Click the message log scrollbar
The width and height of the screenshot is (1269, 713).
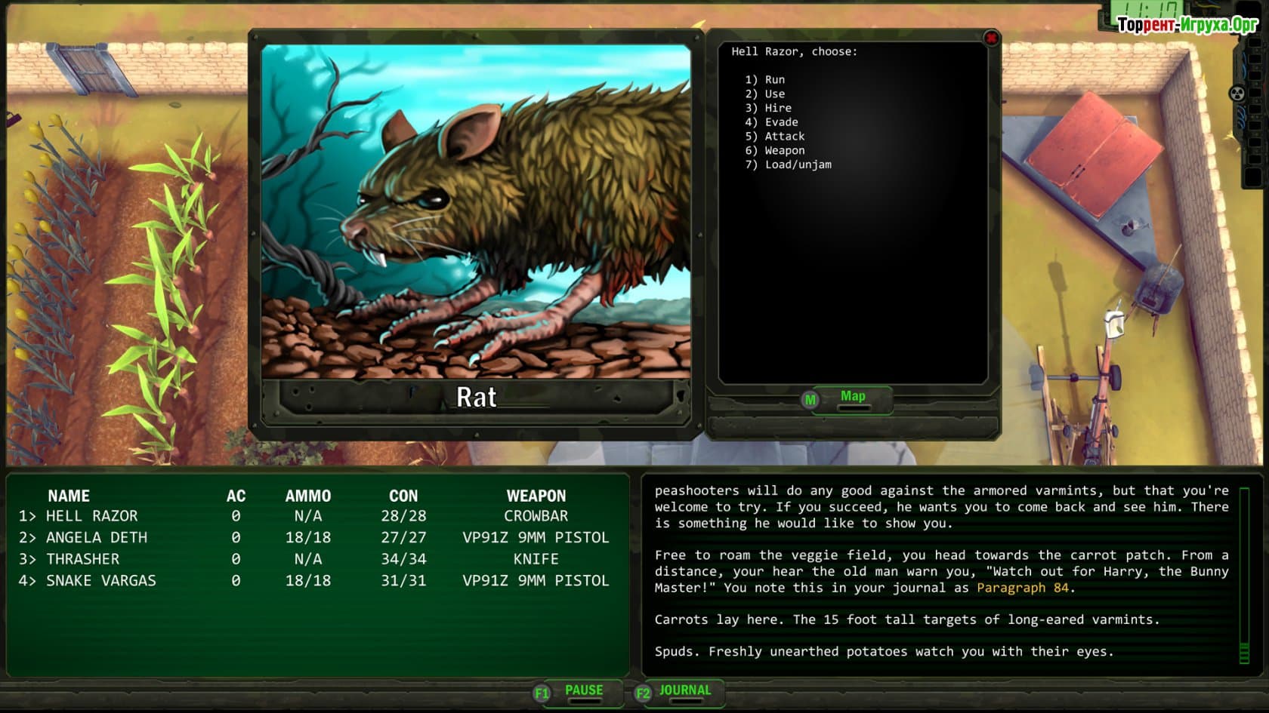[1244, 575]
